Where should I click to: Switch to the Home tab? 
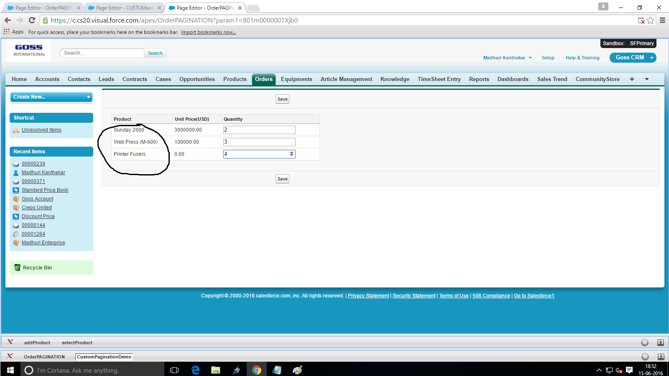[19, 79]
